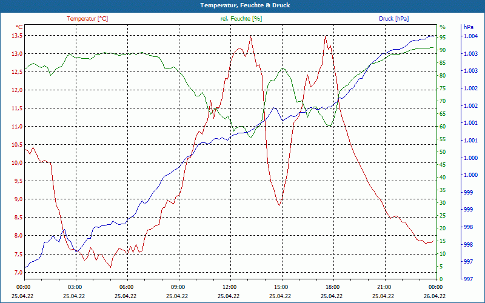485x303 pixels.
Task: Click the '7,5' temperature axis value
Action: point(19,255)
